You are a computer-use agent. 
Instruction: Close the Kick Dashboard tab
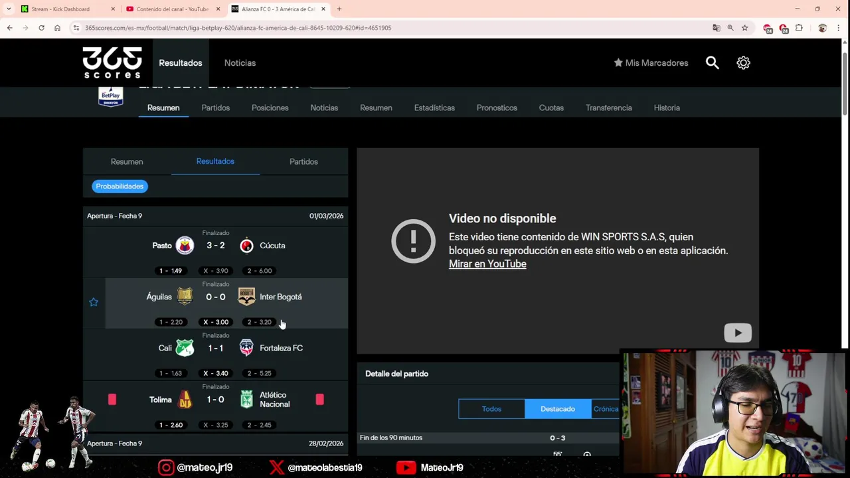tap(113, 9)
